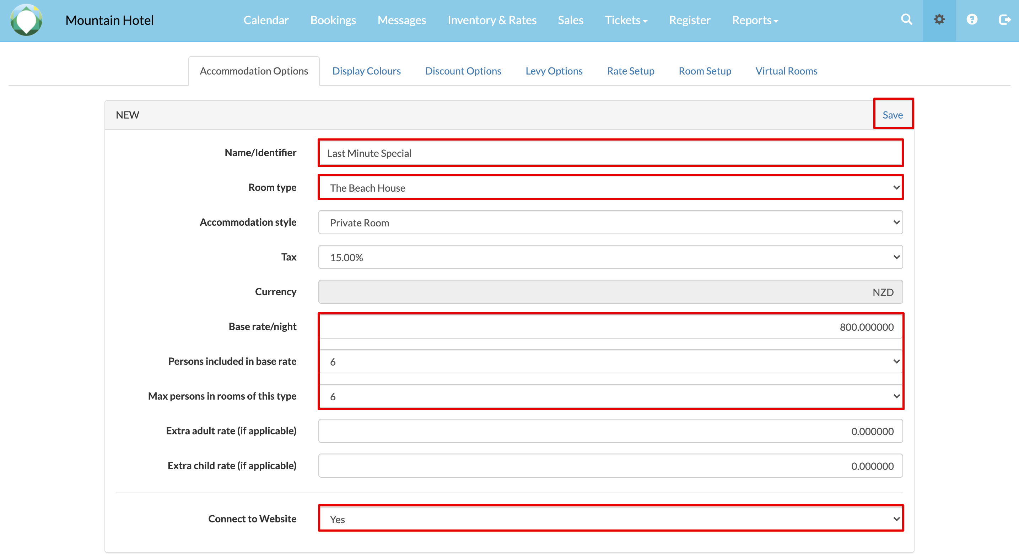This screenshot has height=560, width=1019.
Task: Open the search magnifier icon
Action: [906, 20]
